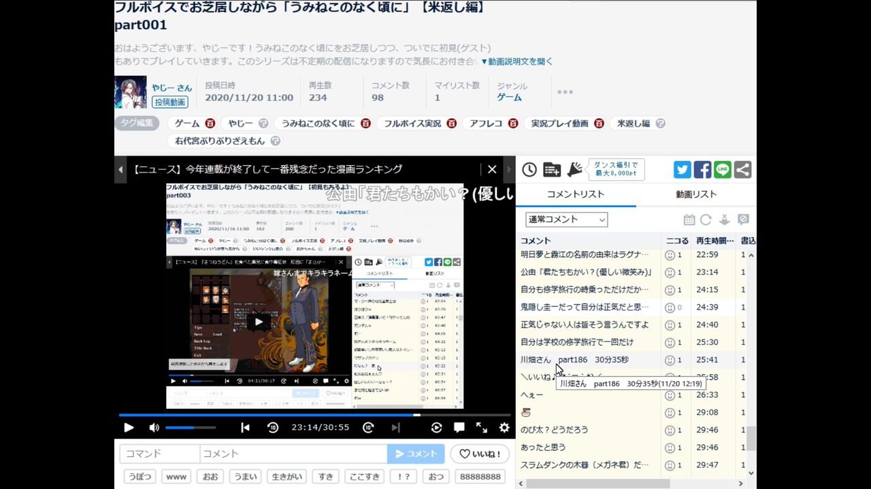Open the comment NG settings icon
The image size is (871, 489).
(744, 220)
